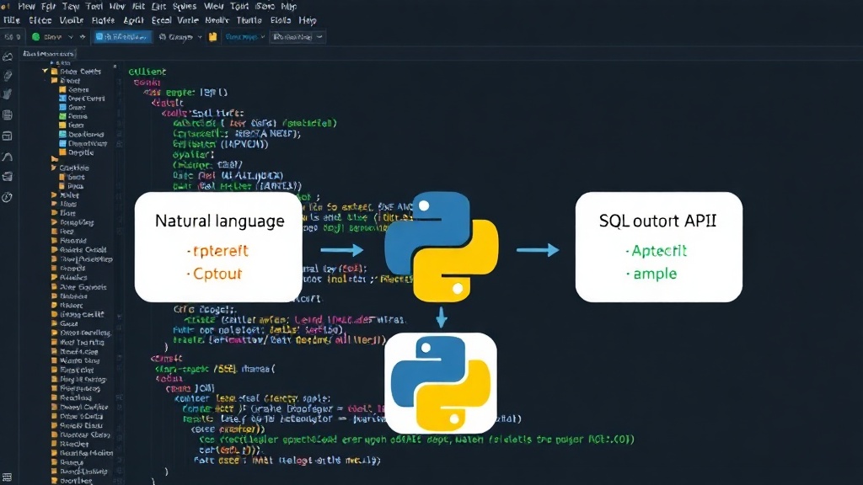Click the "Natural language" card title
The image size is (863, 485).
coord(220,221)
